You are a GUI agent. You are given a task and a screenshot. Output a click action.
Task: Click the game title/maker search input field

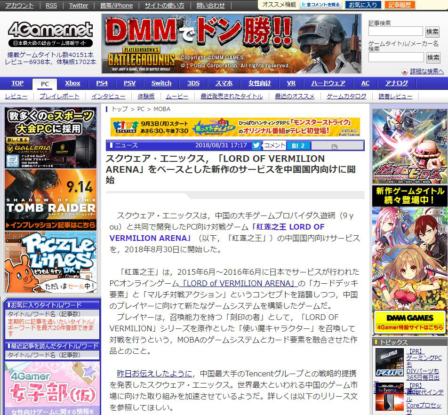pyautogui.click(x=396, y=57)
